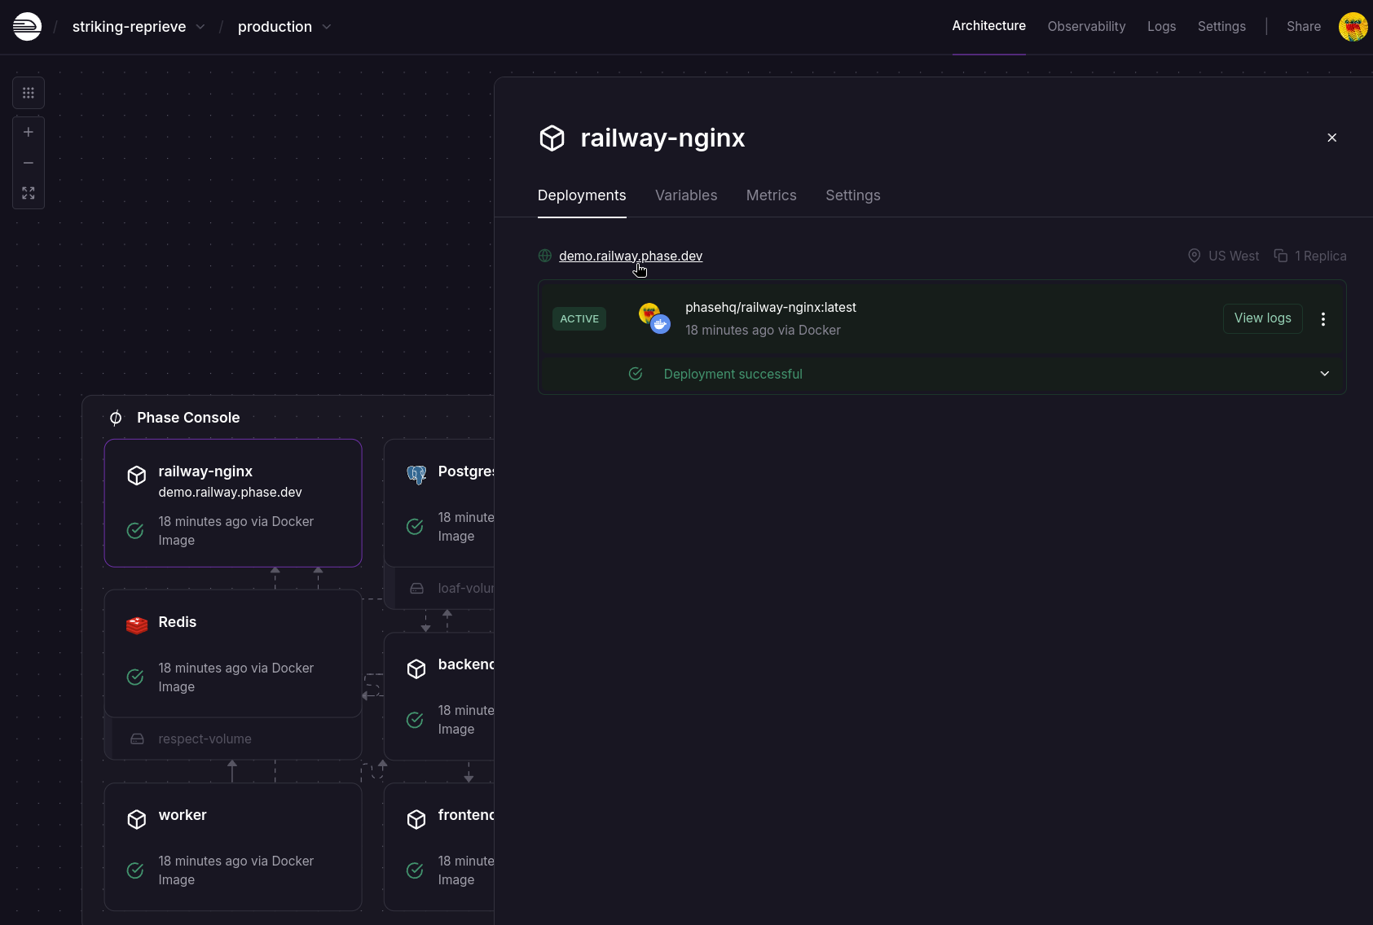Click the Railway logo home icon
The width and height of the screenshot is (1373, 925).
click(27, 27)
